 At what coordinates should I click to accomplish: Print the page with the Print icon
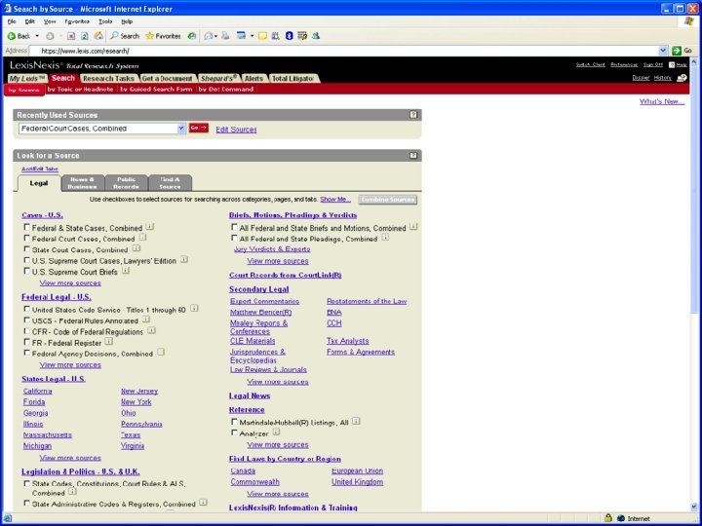click(x=225, y=36)
